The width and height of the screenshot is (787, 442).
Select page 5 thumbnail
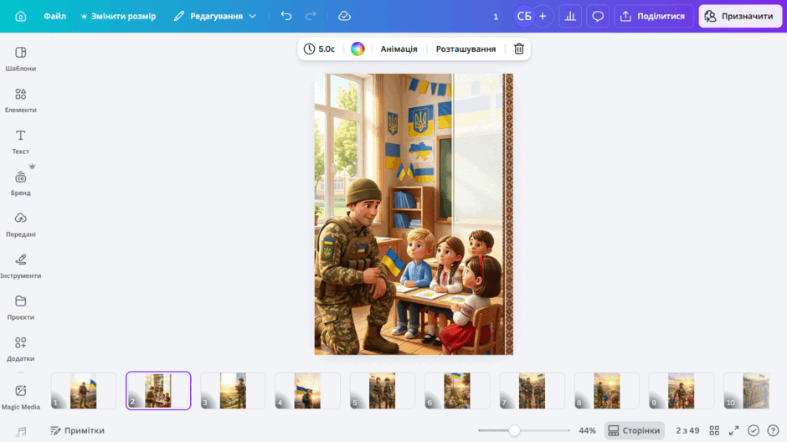tap(382, 390)
